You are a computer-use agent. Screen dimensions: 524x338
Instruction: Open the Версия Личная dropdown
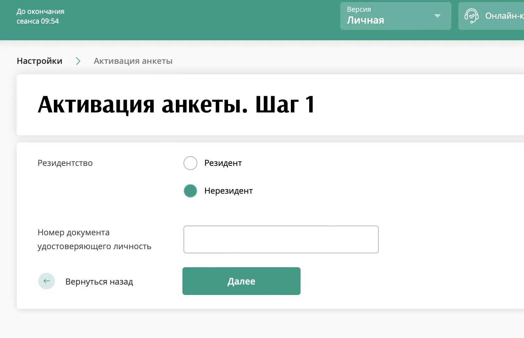click(x=395, y=16)
